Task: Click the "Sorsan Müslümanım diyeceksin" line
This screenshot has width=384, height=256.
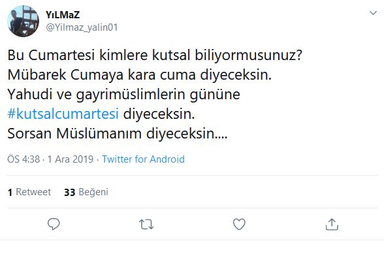Action: click(x=118, y=134)
